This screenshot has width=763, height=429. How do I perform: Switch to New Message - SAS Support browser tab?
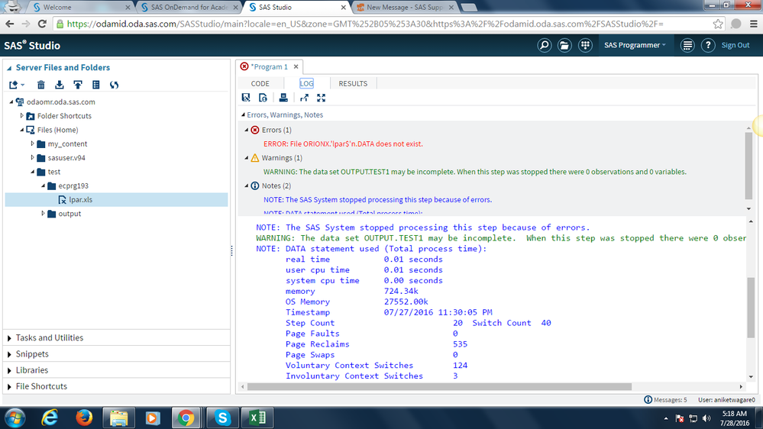pos(404,8)
